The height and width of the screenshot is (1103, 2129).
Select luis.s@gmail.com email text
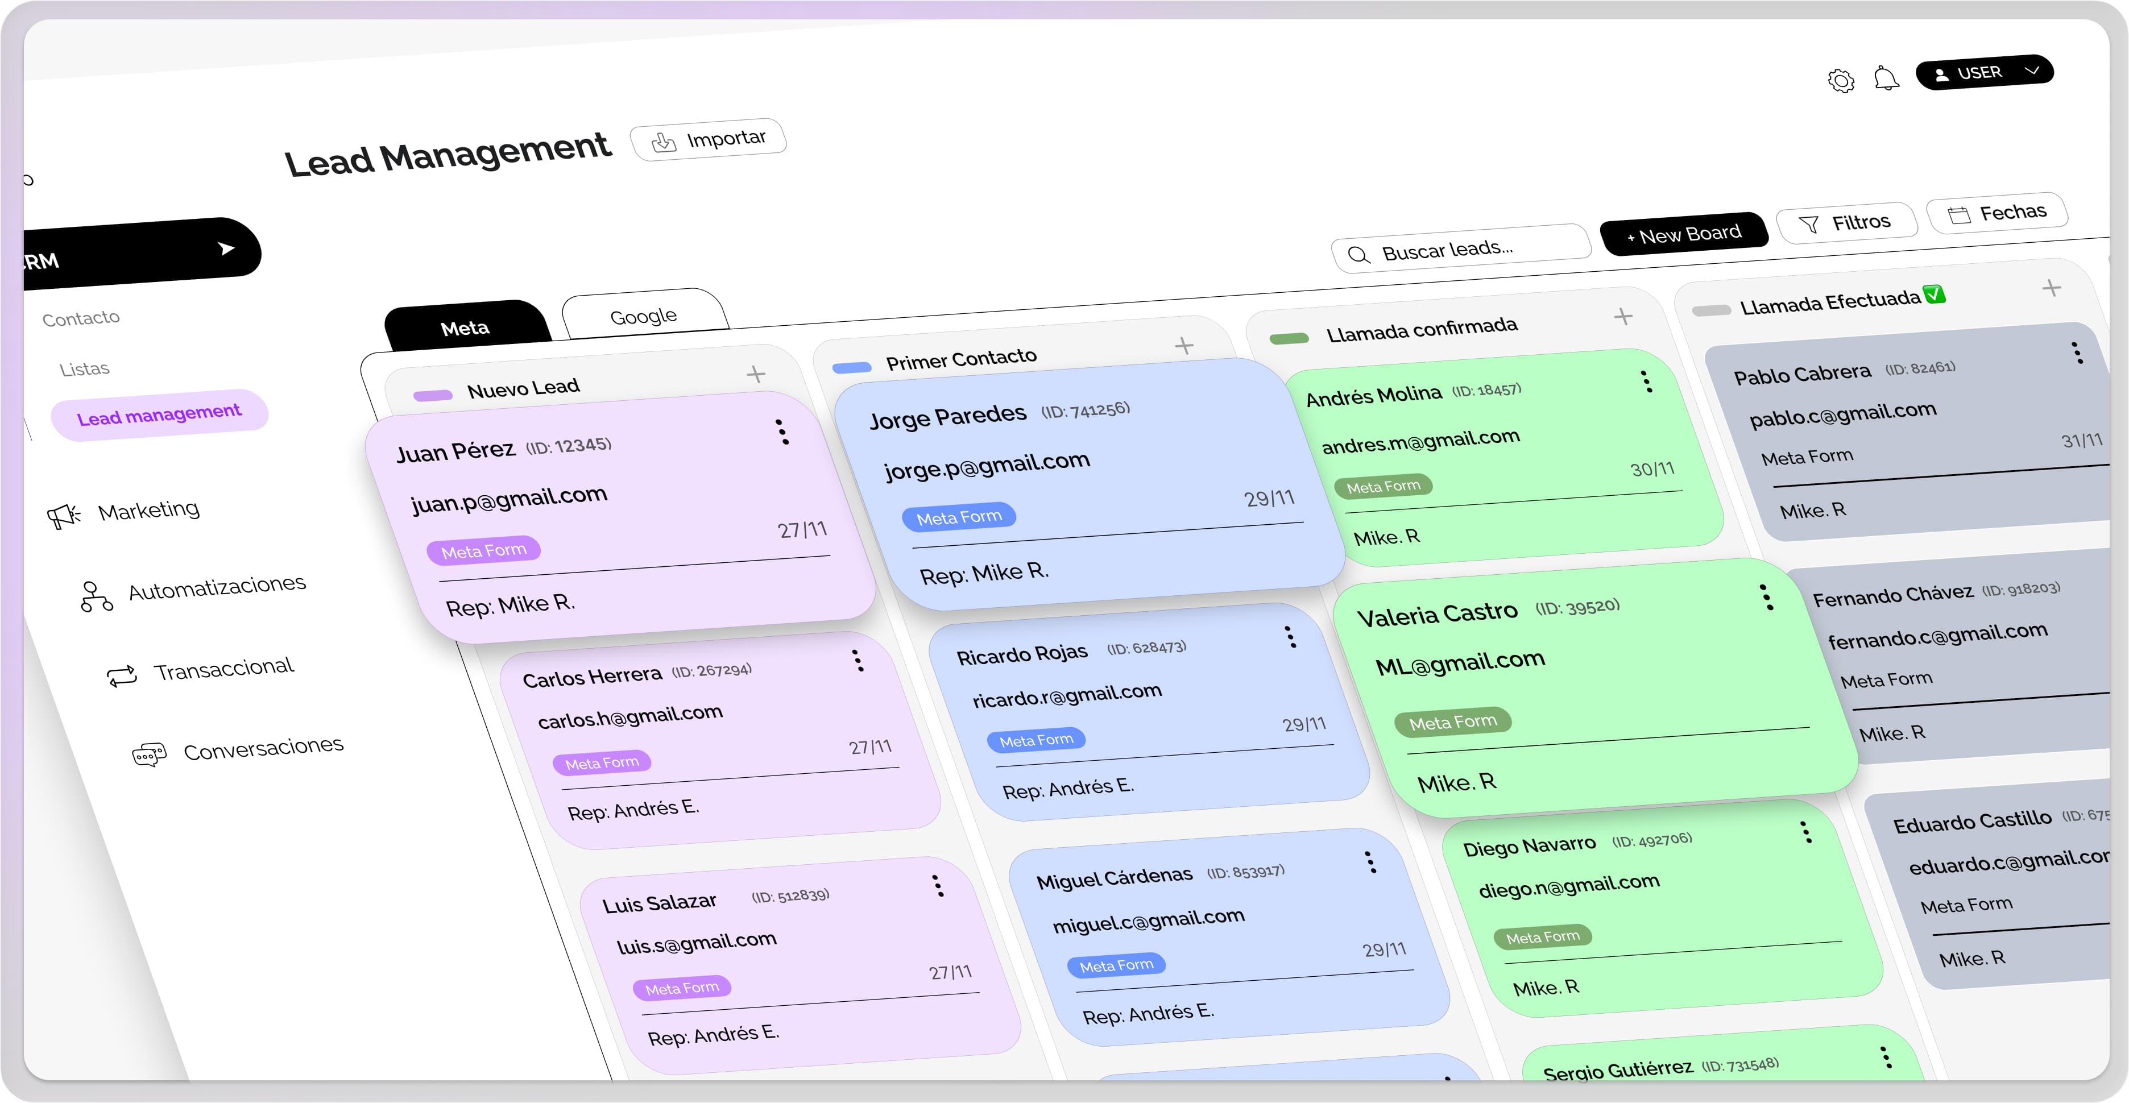(696, 943)
